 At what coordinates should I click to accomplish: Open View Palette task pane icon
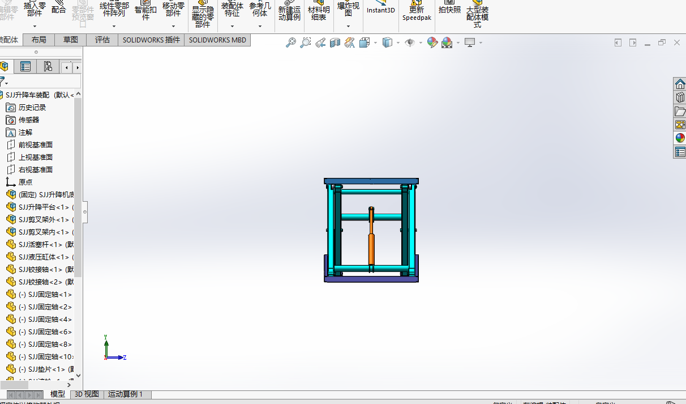[680, 125]
